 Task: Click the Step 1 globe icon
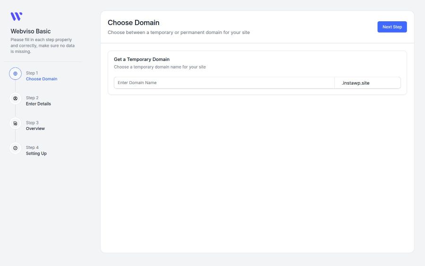15,74
